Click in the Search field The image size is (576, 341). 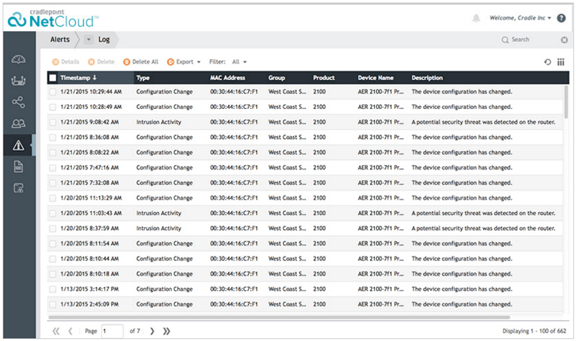535,40
